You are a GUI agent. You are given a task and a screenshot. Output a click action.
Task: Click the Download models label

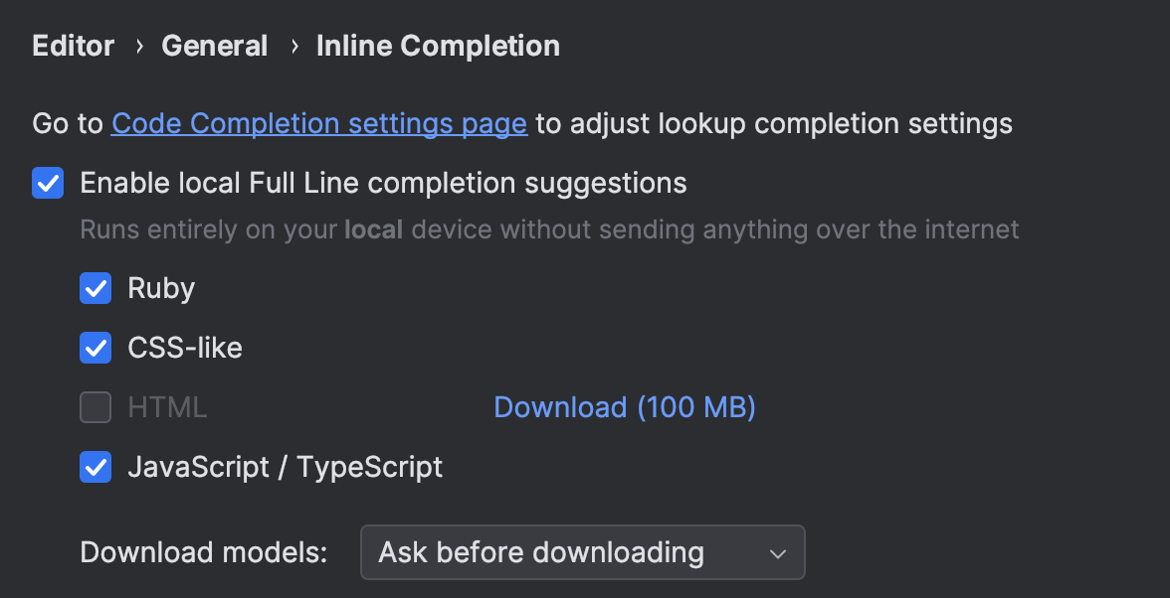pos(202,552)
